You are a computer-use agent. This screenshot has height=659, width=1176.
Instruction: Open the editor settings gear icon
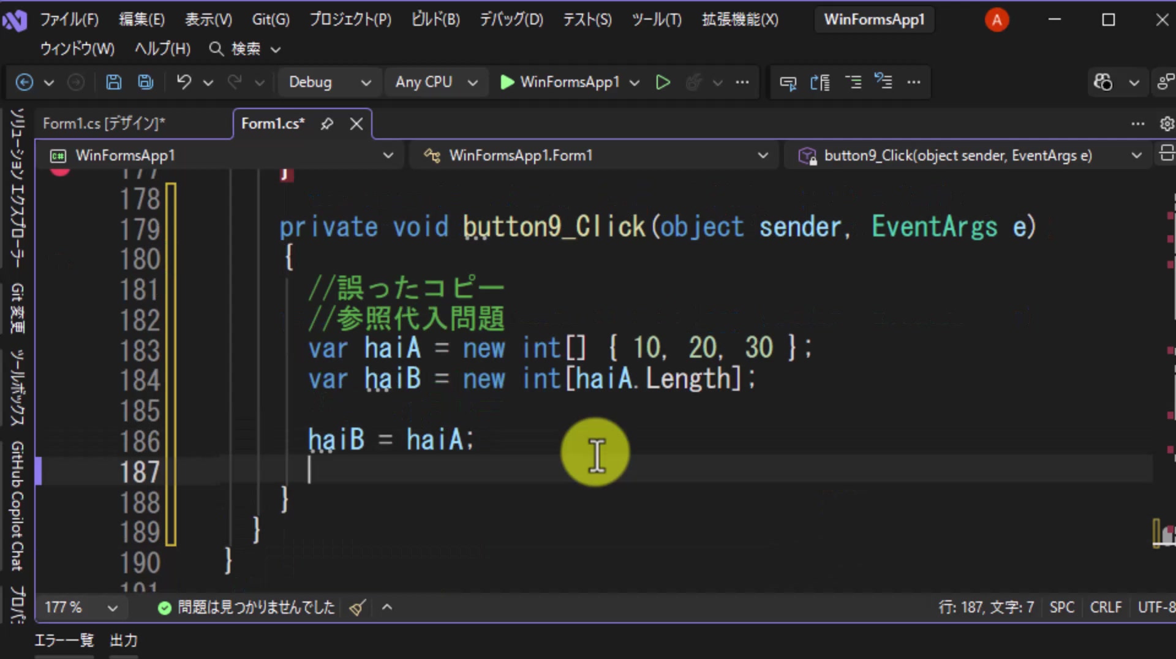pos(1167,124)
